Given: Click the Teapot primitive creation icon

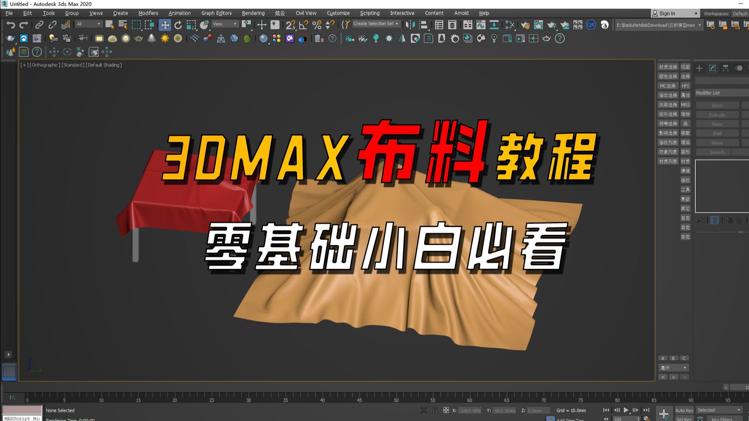Looking at the screenshot, I should click(x=139, y=39).
